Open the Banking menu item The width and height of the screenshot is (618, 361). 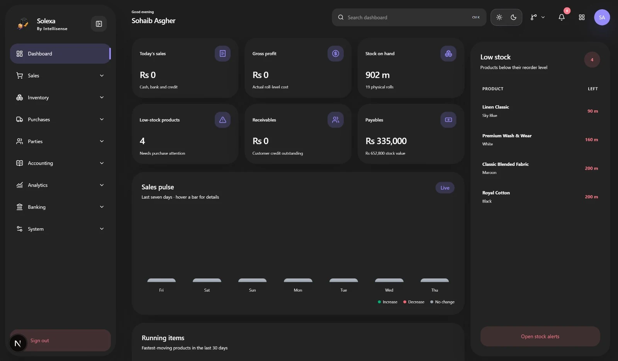point(60,207)
